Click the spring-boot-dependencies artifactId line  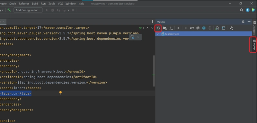point(49,77)
